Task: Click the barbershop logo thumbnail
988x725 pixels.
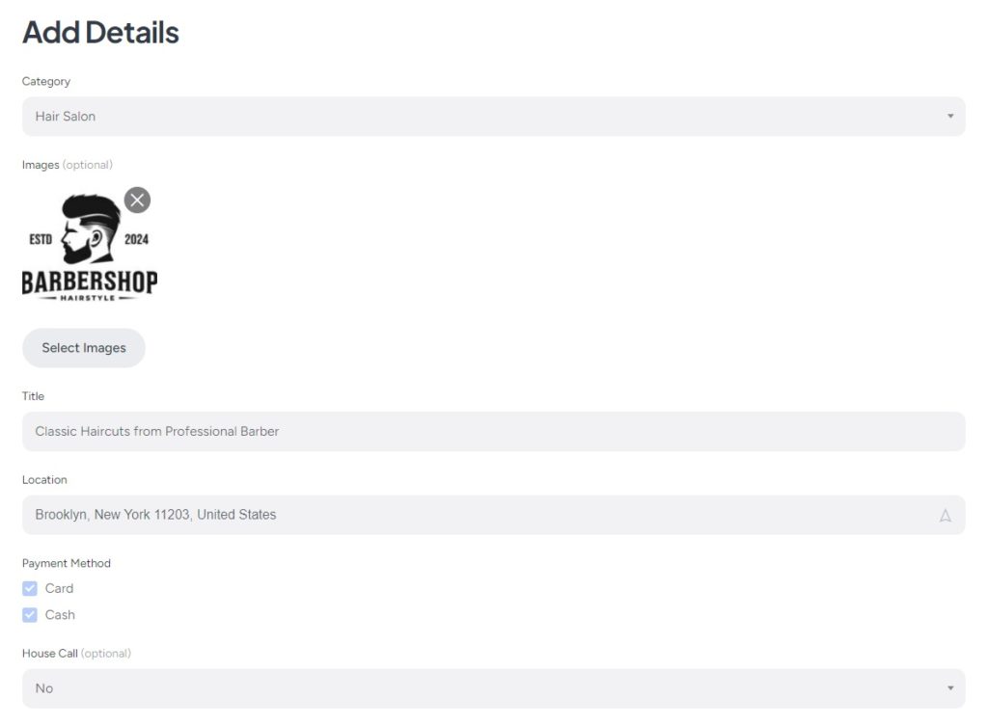Action: 90,246
